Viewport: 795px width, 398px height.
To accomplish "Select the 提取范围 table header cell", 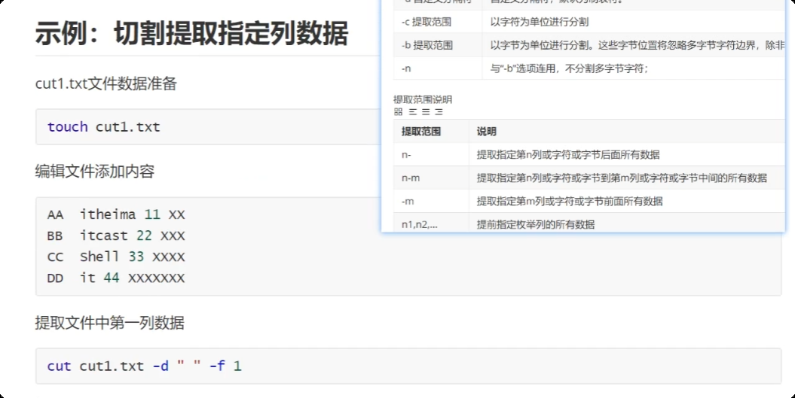I will [432, 131].
